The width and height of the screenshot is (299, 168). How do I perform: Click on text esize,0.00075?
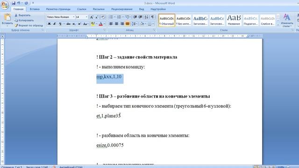pos(110,145)
